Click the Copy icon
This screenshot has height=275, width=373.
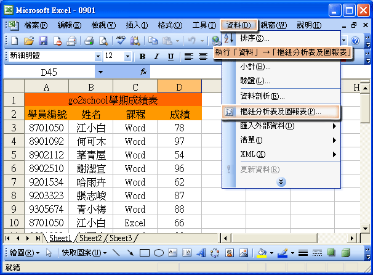(153, 41)
